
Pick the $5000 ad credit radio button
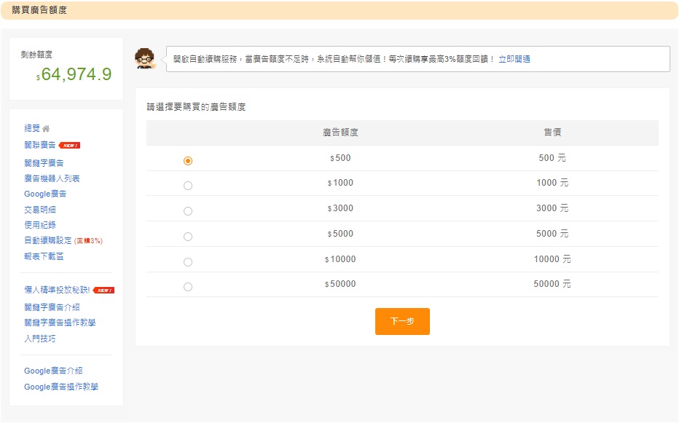coord(188,237)
